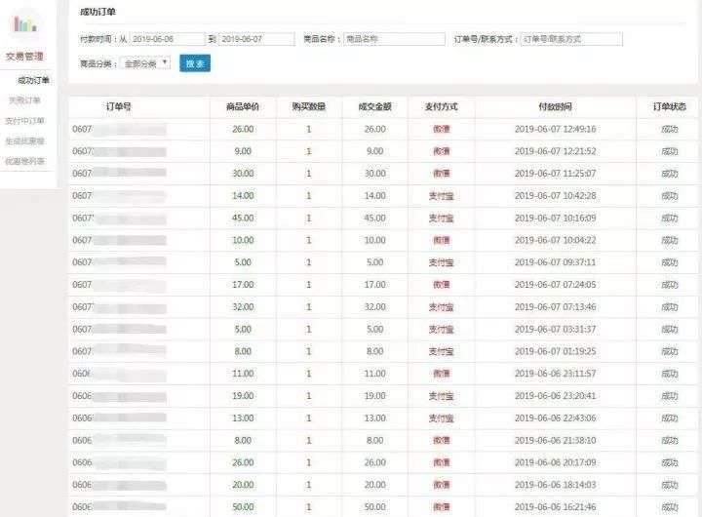Viewport: 702px width, 517px height.
Task: Click 微信 in the 12:49:16 order row
Action: 442,129
